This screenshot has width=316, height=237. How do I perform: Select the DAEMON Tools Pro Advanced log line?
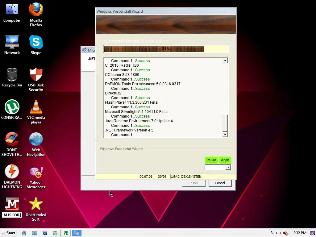coord(143,84)
